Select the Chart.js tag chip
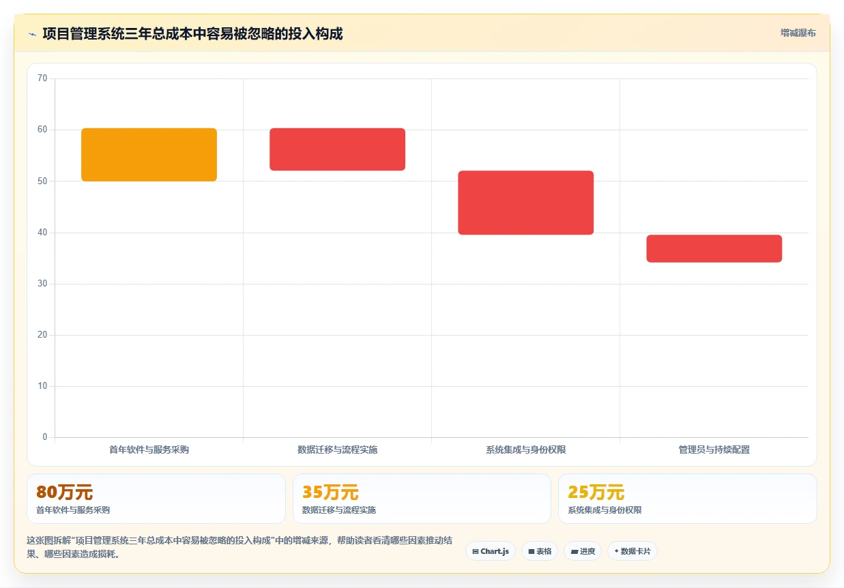The height and width of the screenshot is (588, 844). 491,551
